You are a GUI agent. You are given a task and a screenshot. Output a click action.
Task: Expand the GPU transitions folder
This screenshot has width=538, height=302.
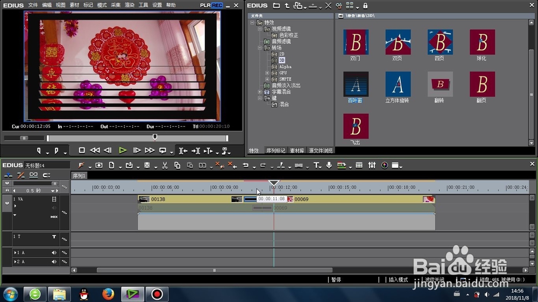click(x=267, y=73)
